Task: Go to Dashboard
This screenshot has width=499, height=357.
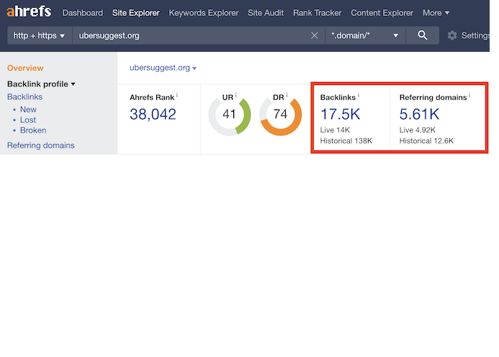Action: point(83,13)
